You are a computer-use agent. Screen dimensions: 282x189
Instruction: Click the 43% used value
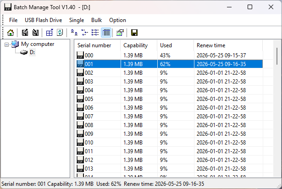(165, 55)
